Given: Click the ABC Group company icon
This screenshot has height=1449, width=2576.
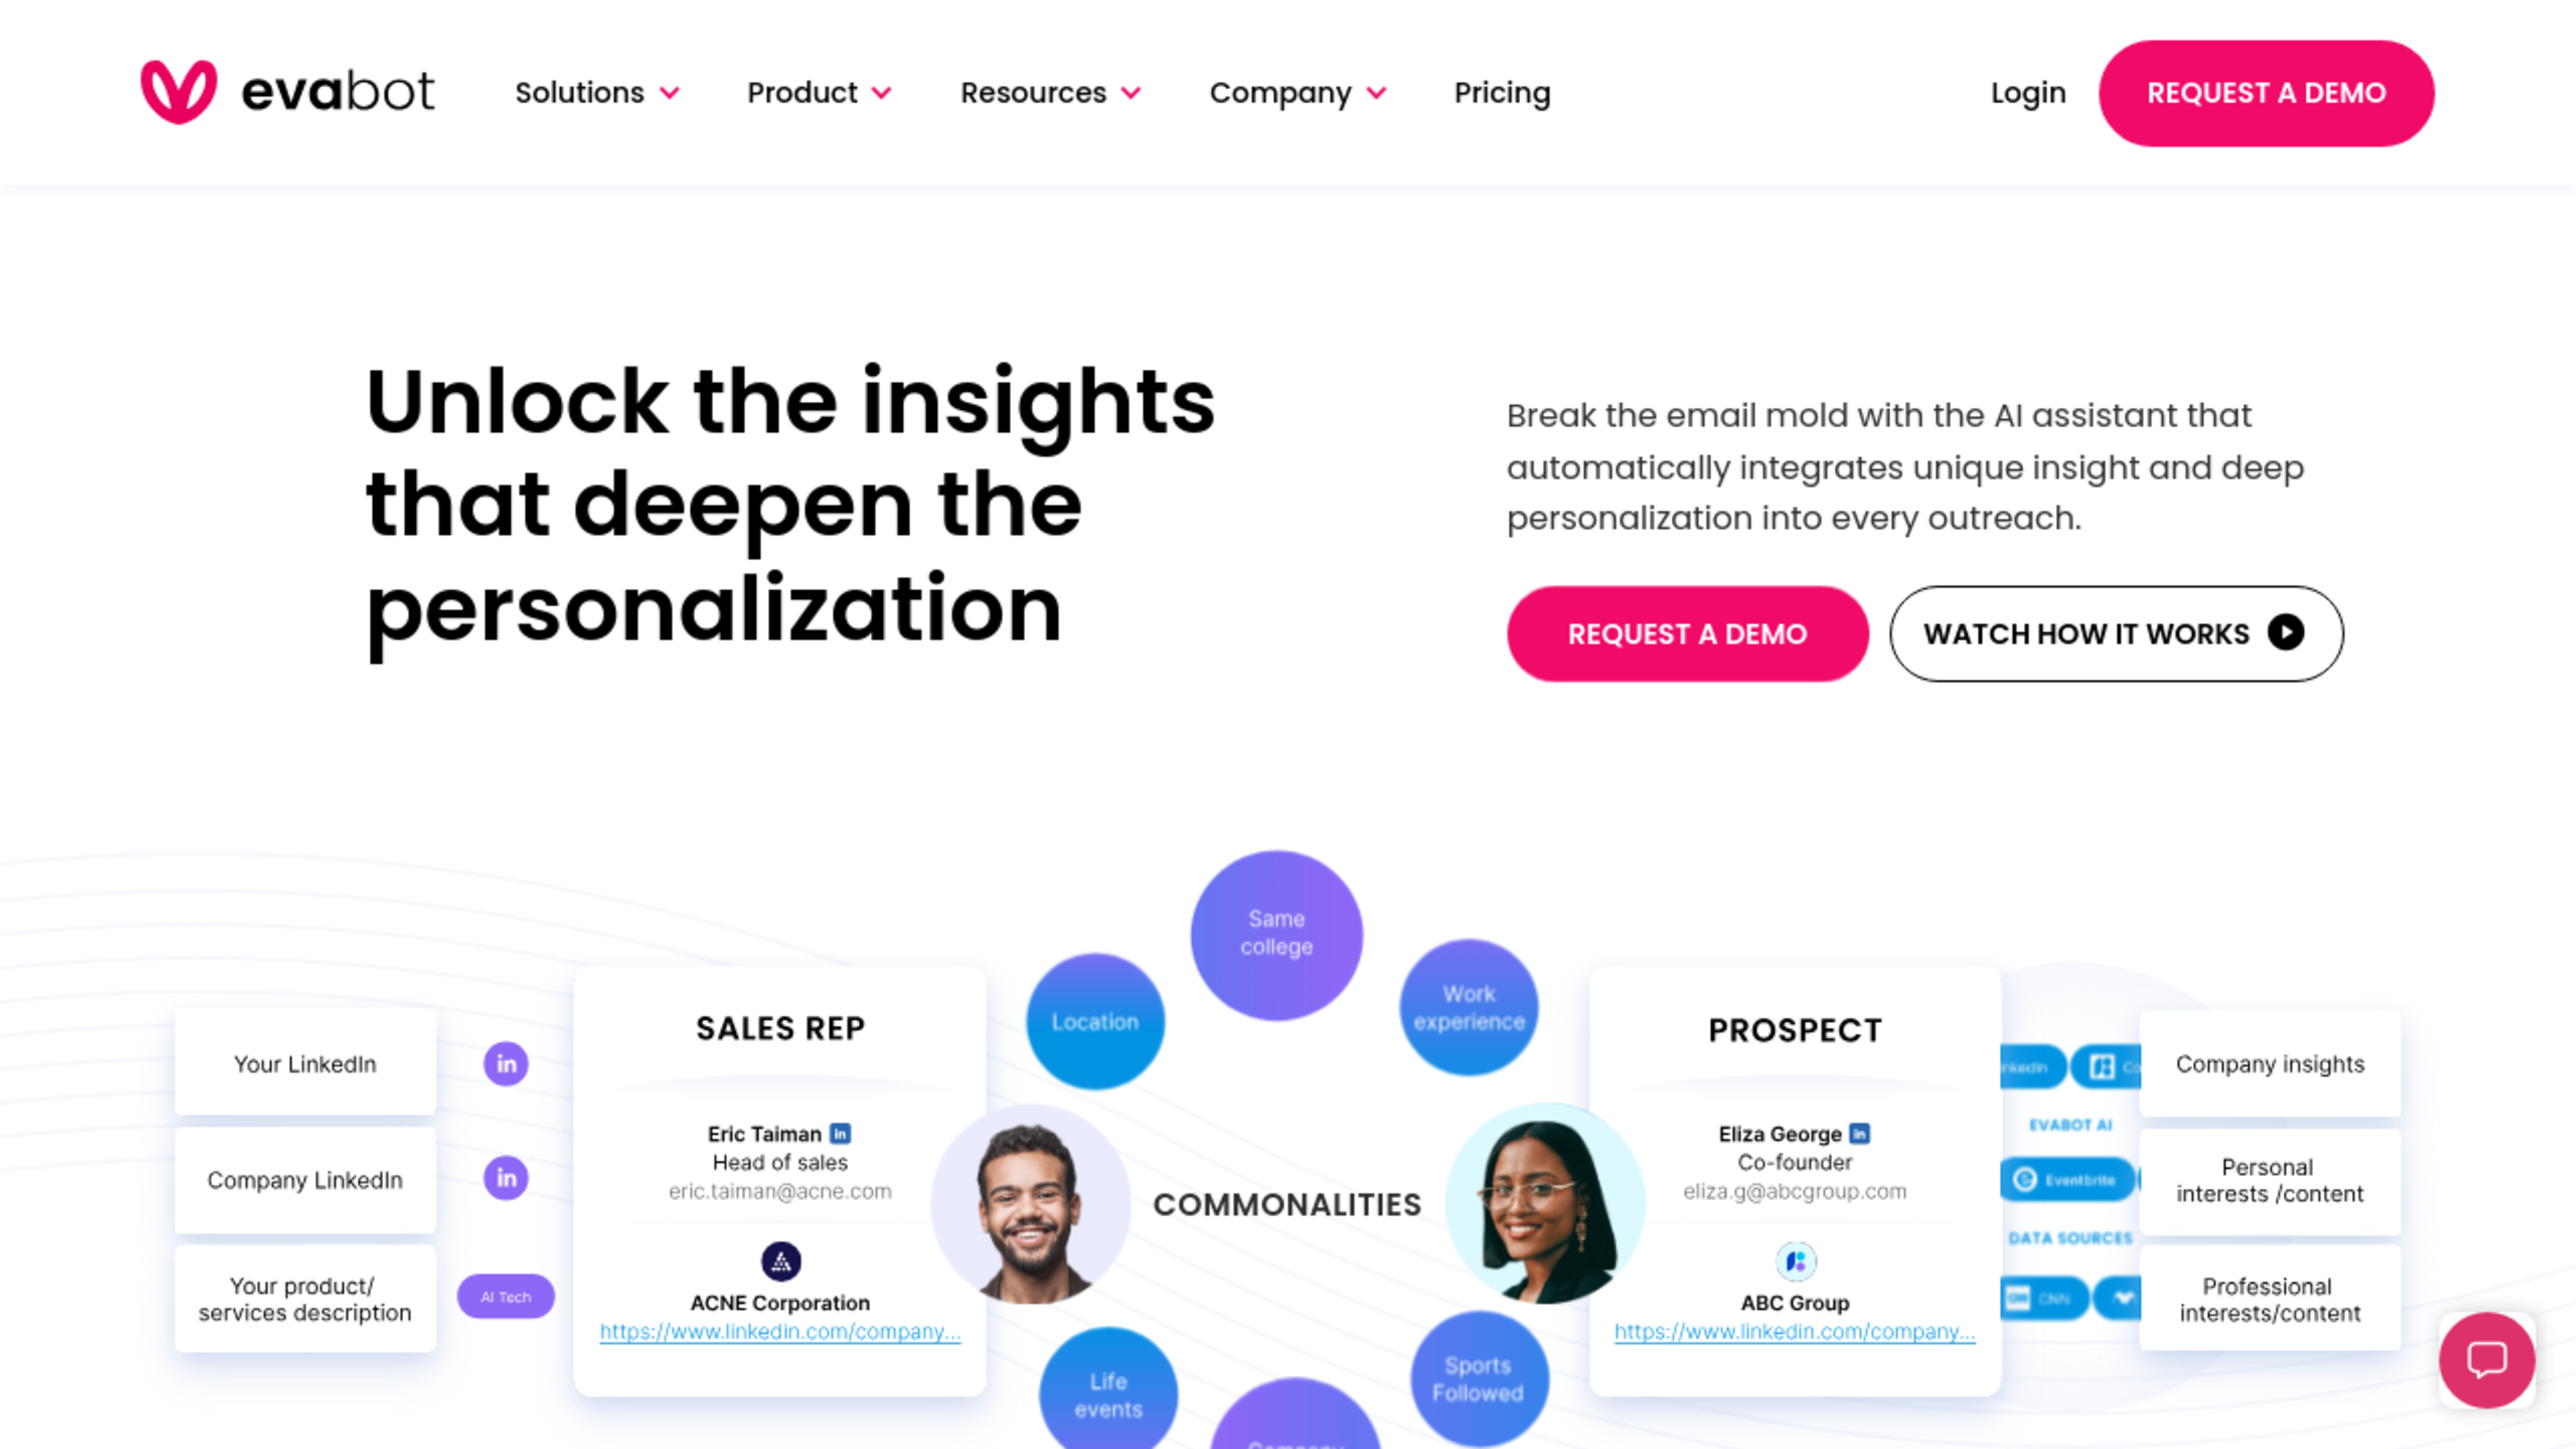Looking at the screenshot, I should click(x=1794, y=1261).
